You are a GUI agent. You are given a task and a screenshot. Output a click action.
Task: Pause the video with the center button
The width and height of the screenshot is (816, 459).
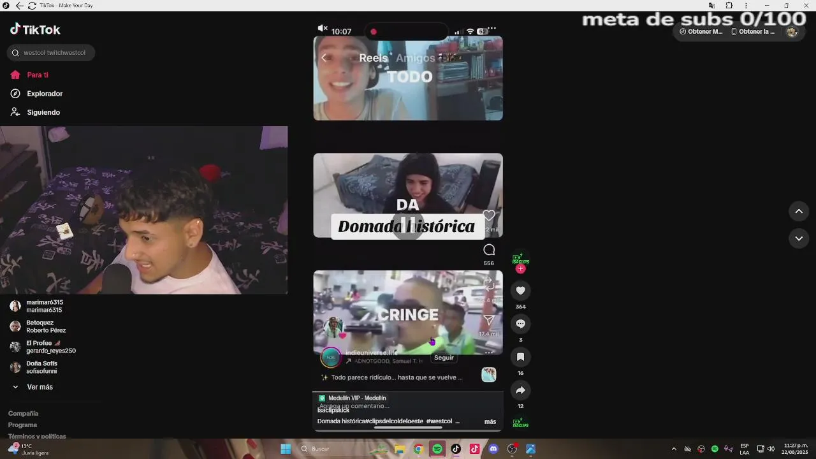(x=407, y=225)
